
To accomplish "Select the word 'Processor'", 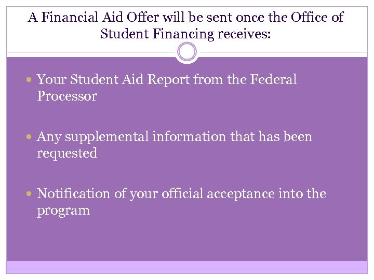I will pyautogui.click(x=67, y=96).
